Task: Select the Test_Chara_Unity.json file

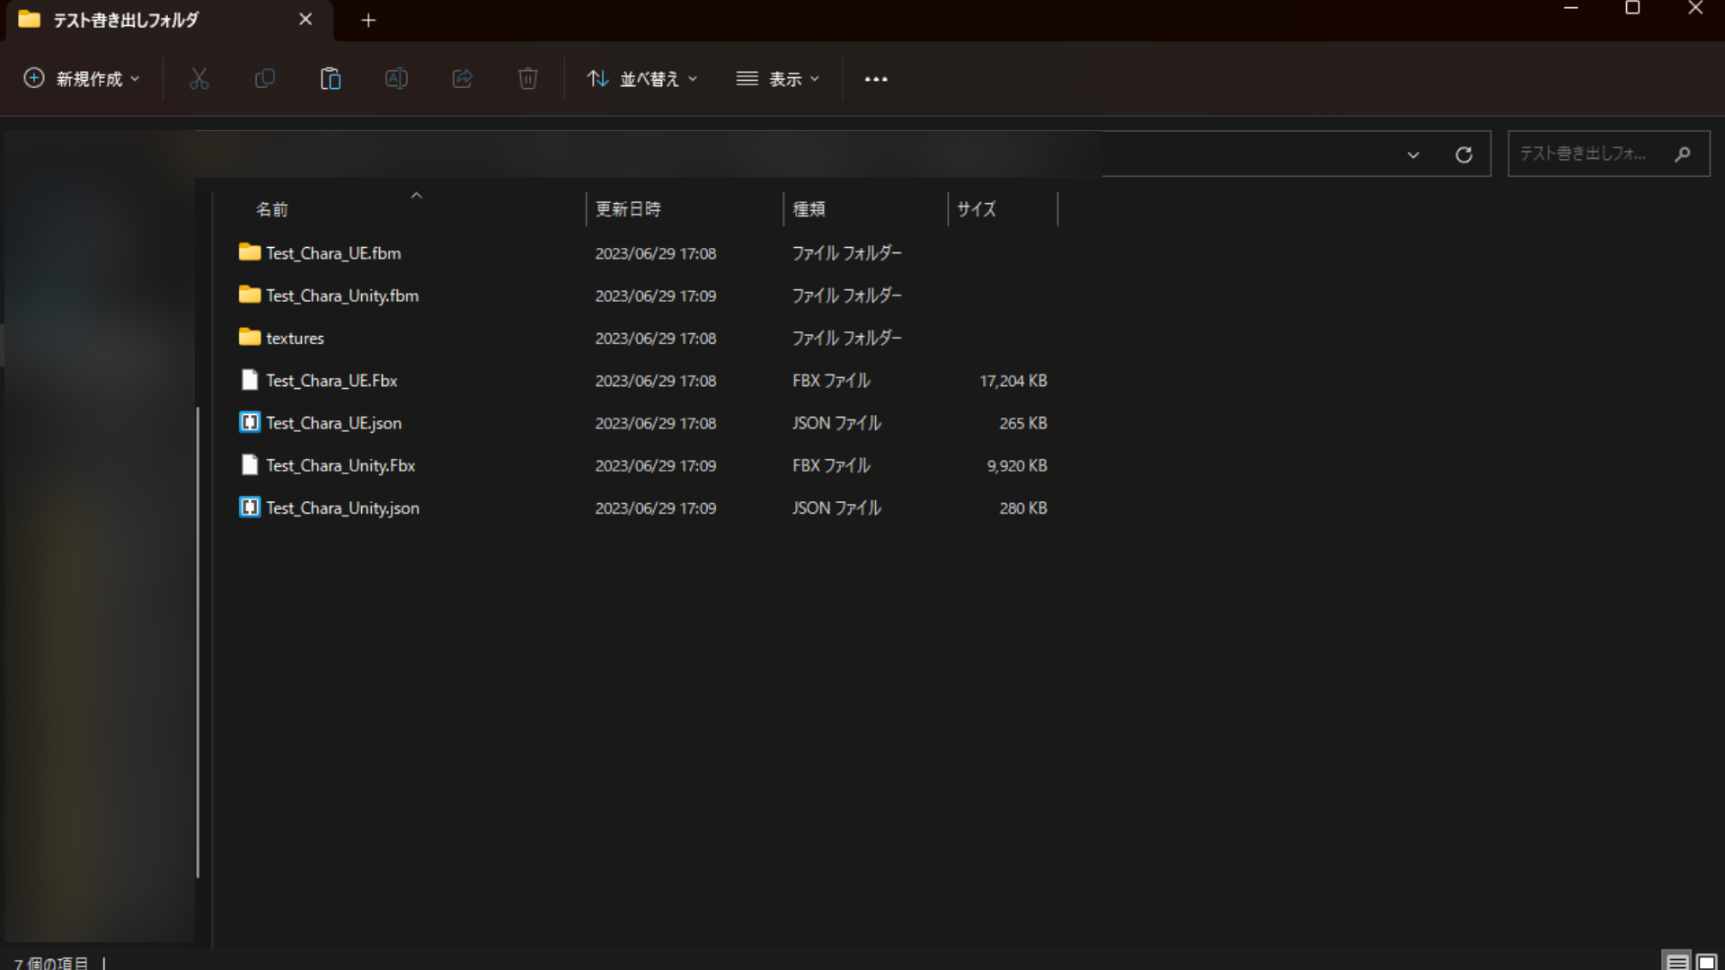Action: [x=342, y=508]
